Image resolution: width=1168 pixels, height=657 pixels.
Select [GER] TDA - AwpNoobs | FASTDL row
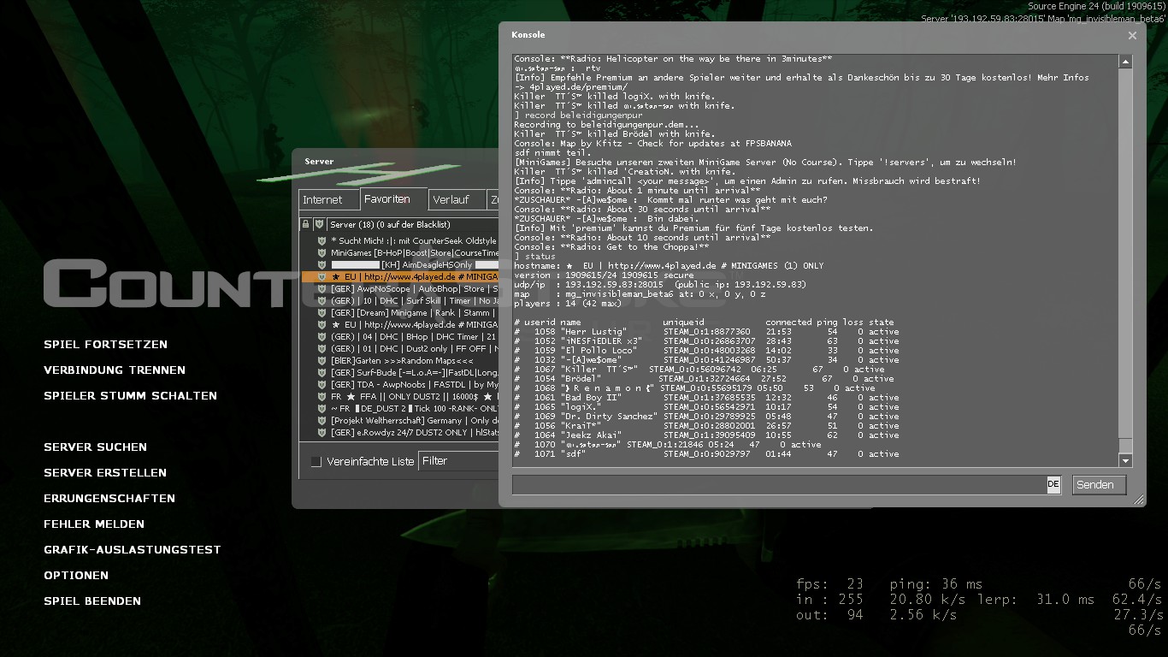tap(400, 385)
